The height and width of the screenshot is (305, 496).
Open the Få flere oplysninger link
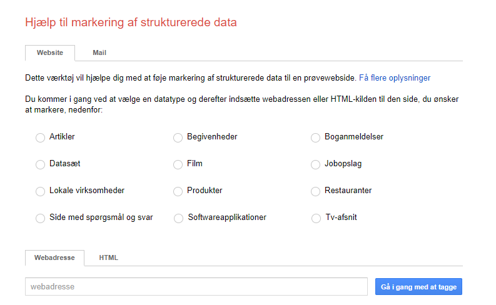coord(395,78)
